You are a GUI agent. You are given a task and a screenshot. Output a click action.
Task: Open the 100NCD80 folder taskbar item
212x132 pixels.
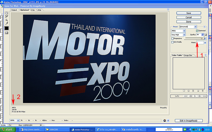[x=57, y=130]
